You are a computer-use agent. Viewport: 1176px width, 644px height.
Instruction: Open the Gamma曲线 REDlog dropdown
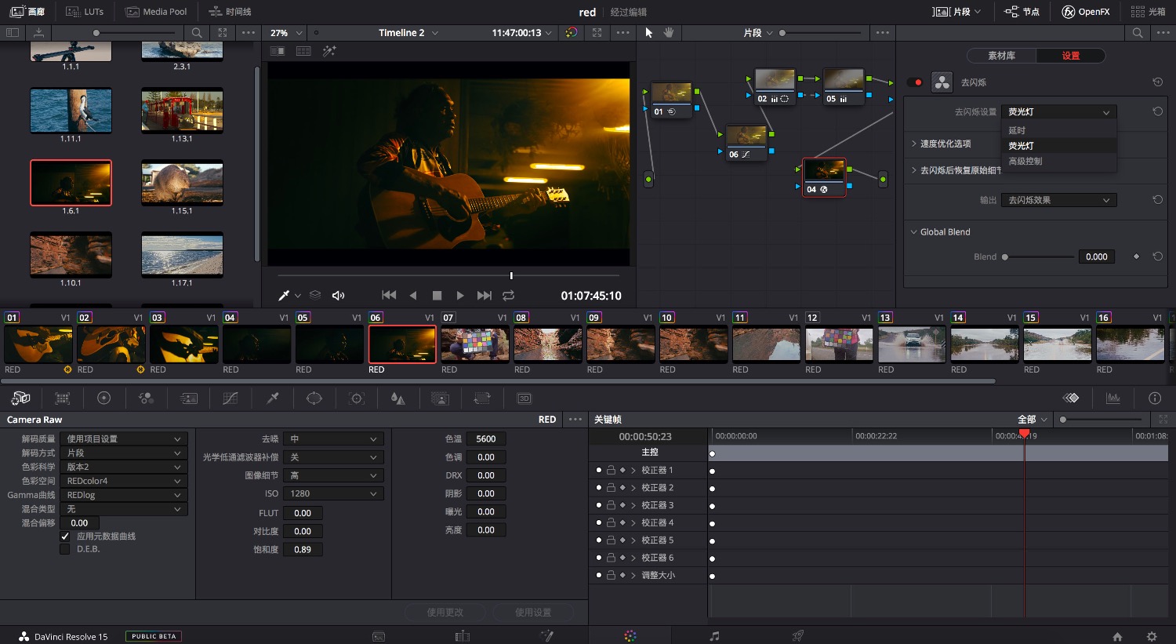[124, 495]
